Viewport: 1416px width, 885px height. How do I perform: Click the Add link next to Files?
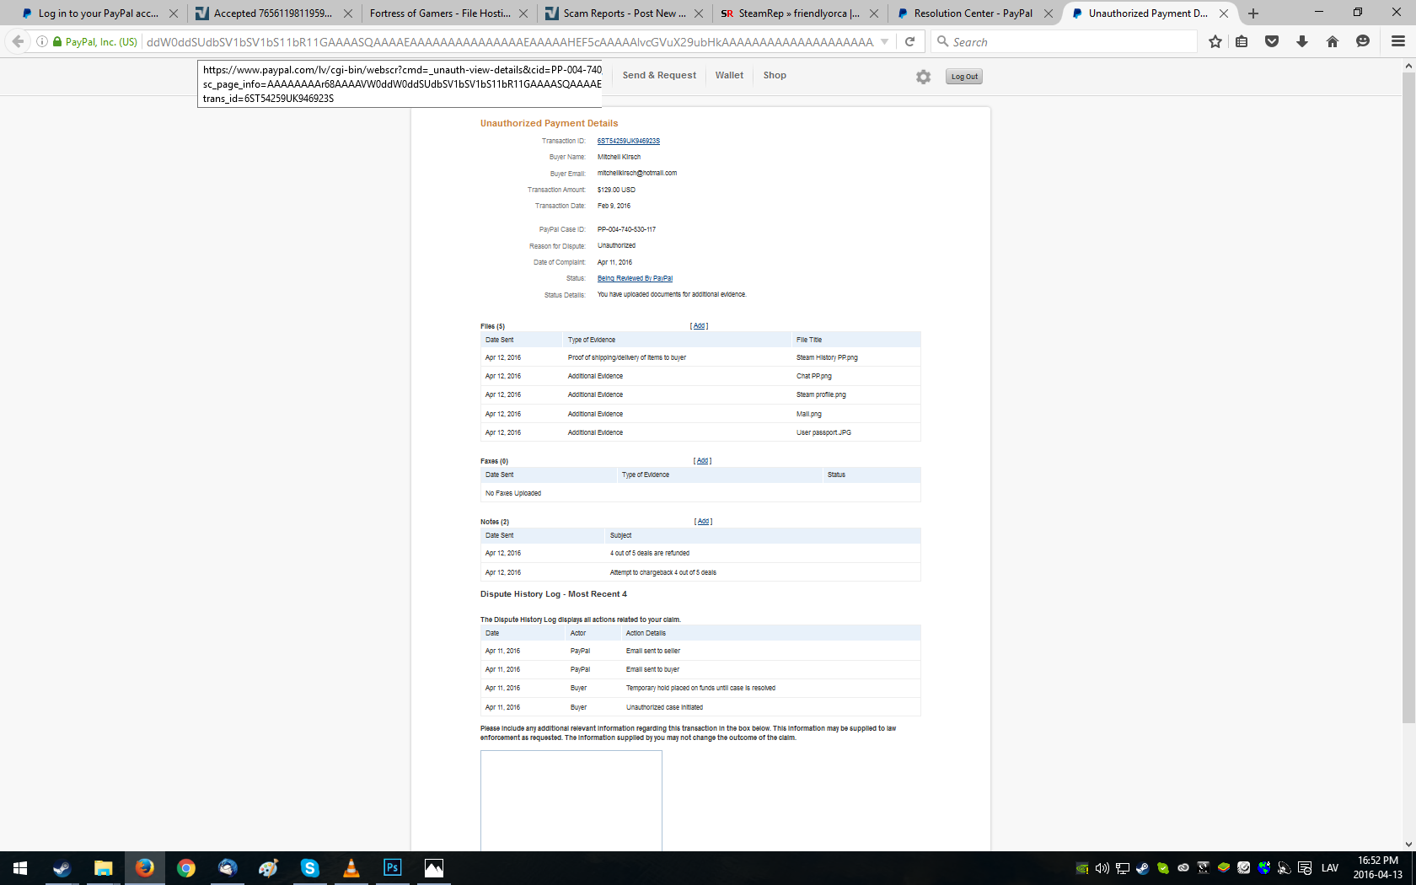tap(699, 326)
